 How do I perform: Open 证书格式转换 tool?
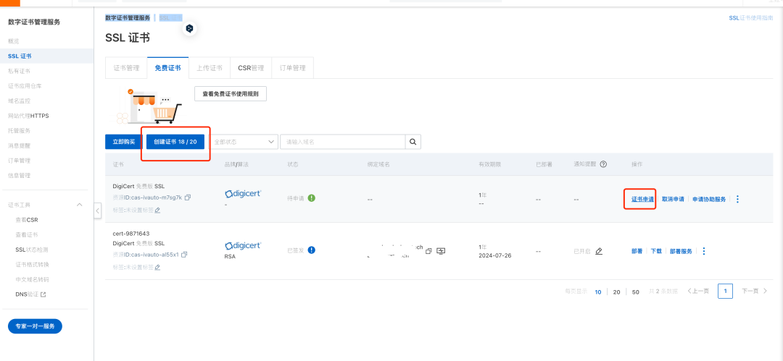(x=33, y=264)
